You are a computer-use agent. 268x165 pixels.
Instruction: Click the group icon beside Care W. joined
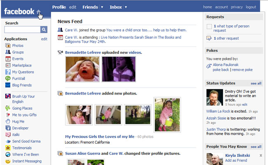click(x=60, y=30)
